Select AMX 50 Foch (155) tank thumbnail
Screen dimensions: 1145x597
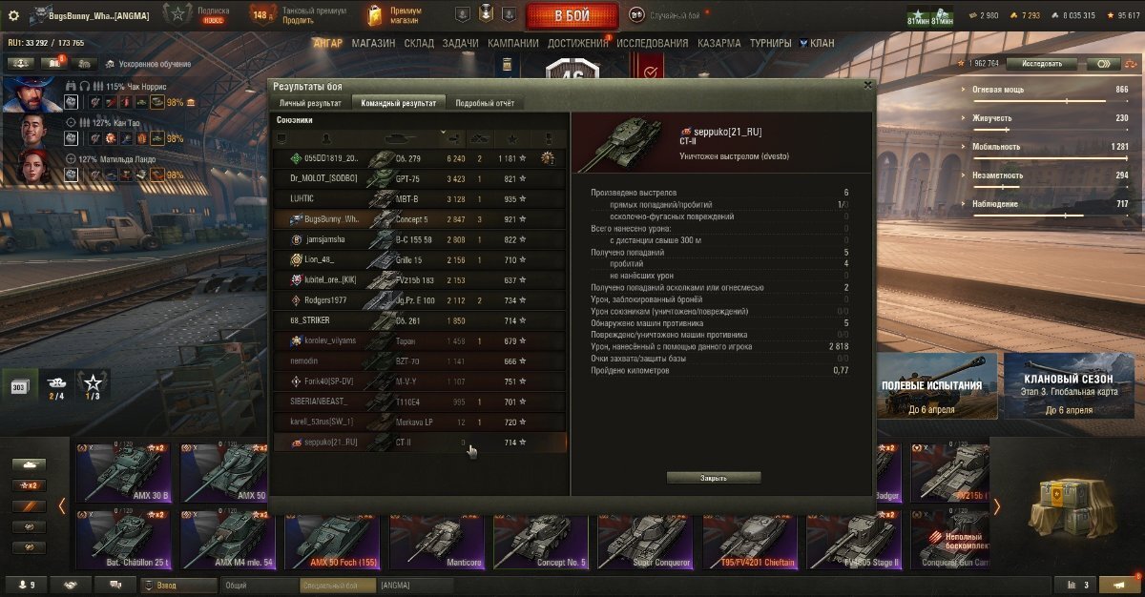336,541
